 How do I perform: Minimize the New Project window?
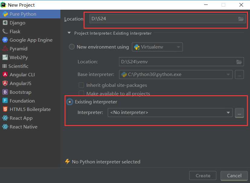(206, 5)
